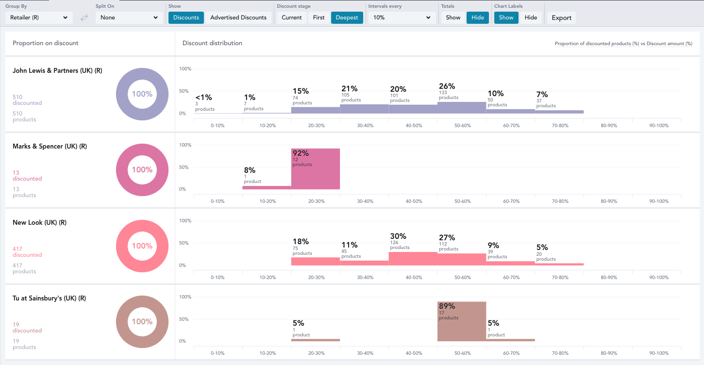This screenshot has width=704, height=365.
Task: Click the Tu at Sainsbury's donut chart
Action: tap(142, 321)
